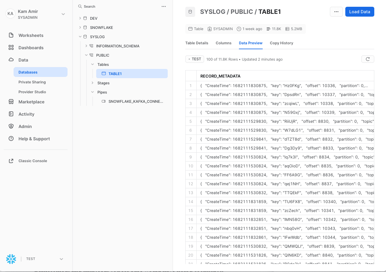Click the Snowflake logo
386x272 pixels.
tap(11, 259)
